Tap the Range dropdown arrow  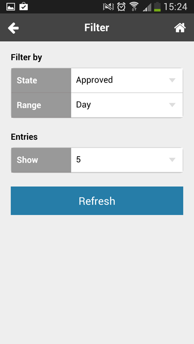[x=172, y=105]
